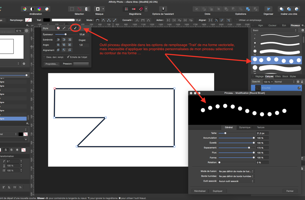Pick the third Angle join icon
Screen dimensions: 305x200
tap(70, 45)
